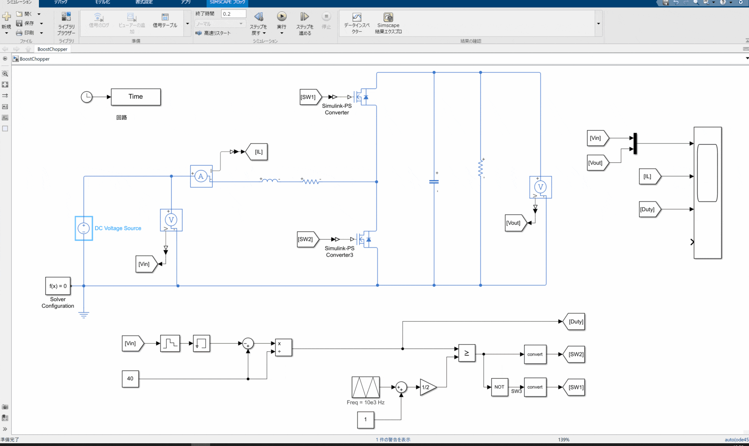The height and width of the screenshot is (446, 749).
Task: Click the 準備完了 status text
Action: click(10, 440)
